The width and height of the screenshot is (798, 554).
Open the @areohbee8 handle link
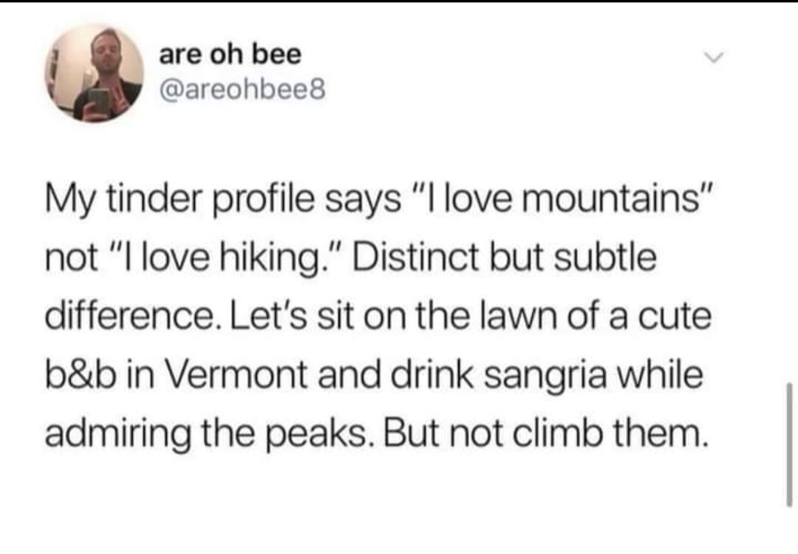point(241,92)
